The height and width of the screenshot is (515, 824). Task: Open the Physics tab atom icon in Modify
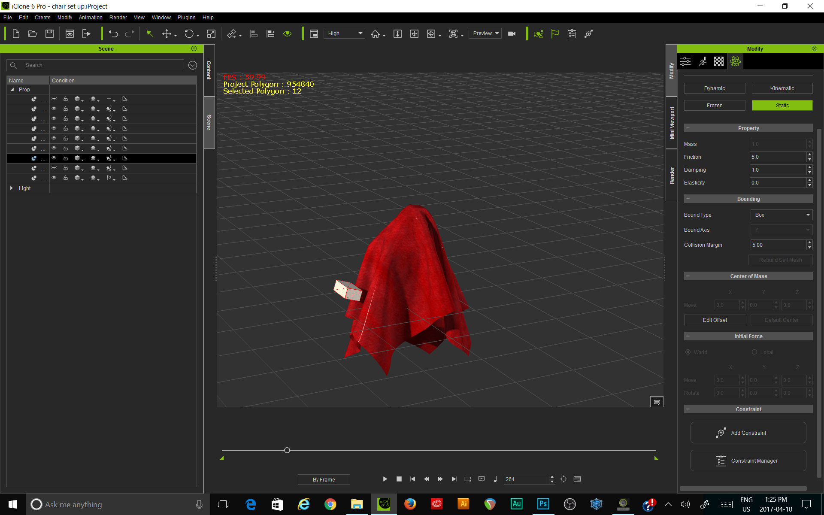(735, 61)
